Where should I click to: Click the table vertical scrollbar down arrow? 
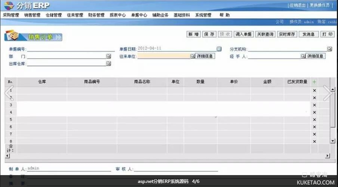333,141
